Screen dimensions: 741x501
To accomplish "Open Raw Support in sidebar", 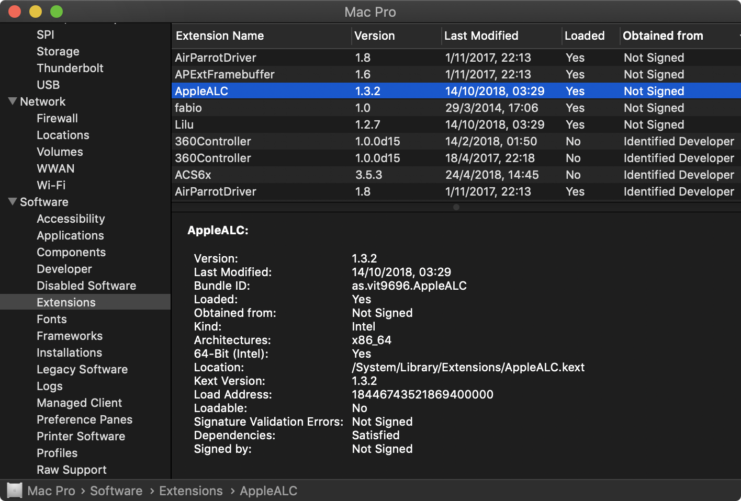I will pyautogui.click(x=72, y=470).
